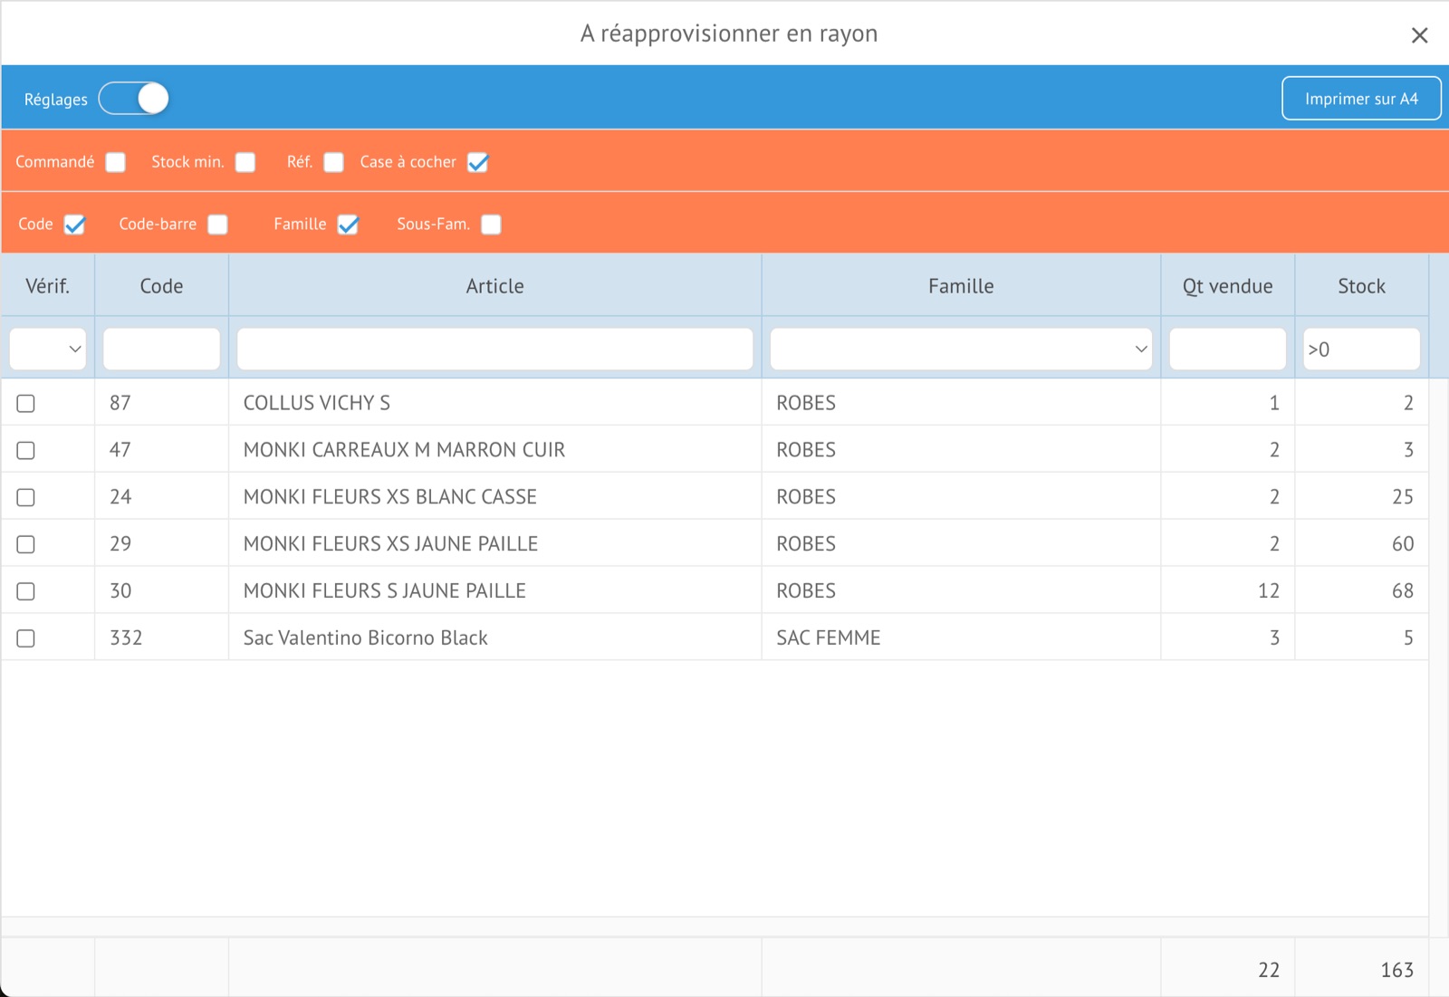1449x997 pixels.
Task: Expand the Famille filter dropdown
Action: [x=960, y=350]
